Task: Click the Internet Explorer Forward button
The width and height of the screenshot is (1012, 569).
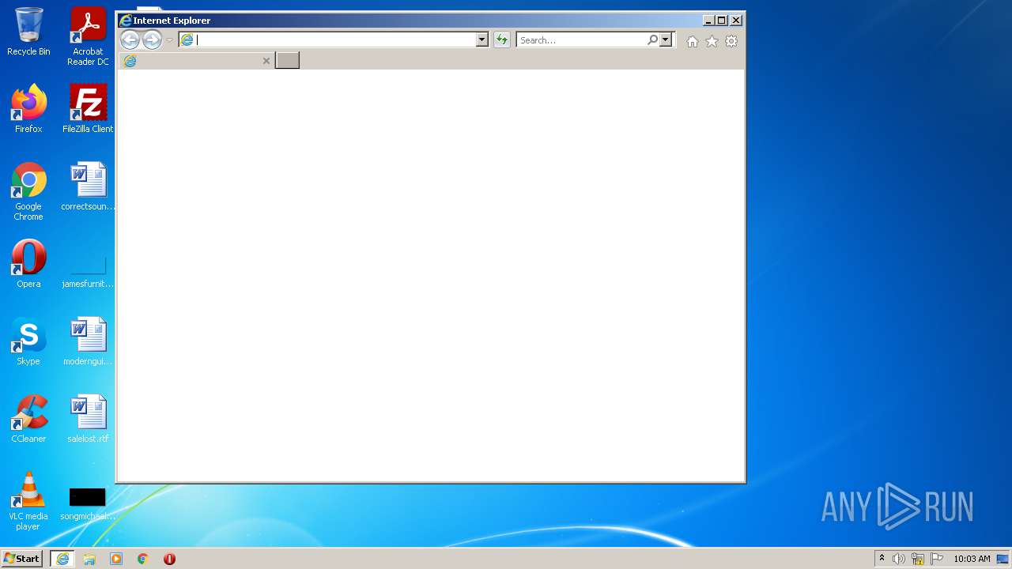Action: (152, 40)
